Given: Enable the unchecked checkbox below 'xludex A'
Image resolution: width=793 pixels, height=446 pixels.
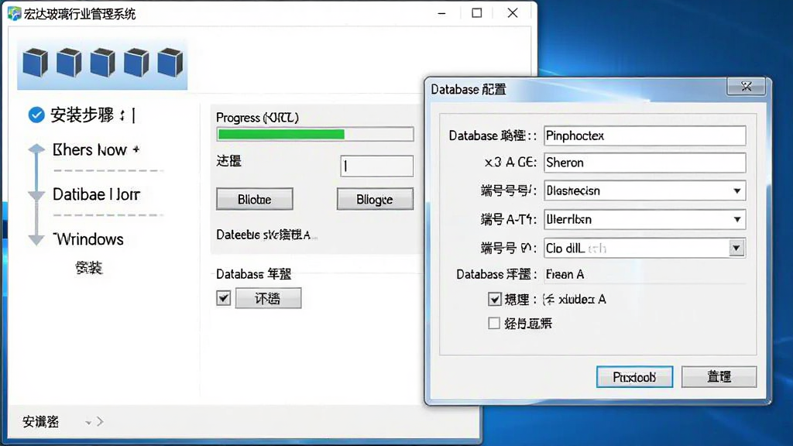Looking at the screenshot, I should pos(494,323).
